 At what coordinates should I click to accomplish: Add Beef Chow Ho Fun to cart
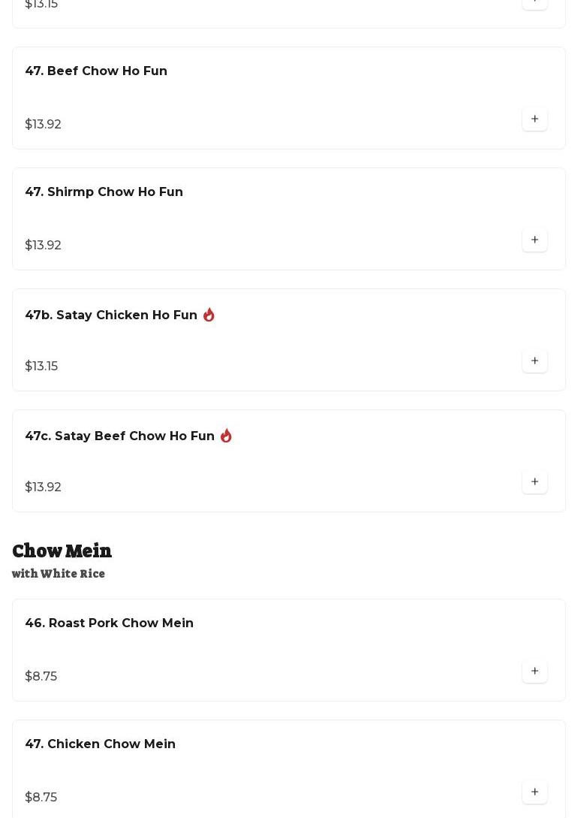coord(534,119)
